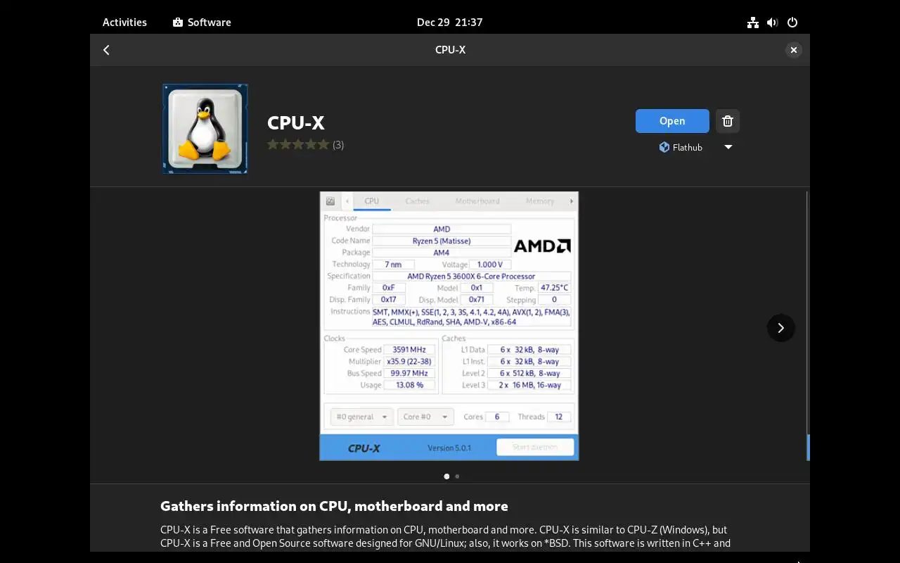
Task: Click the network status icon
Action: 753,23
